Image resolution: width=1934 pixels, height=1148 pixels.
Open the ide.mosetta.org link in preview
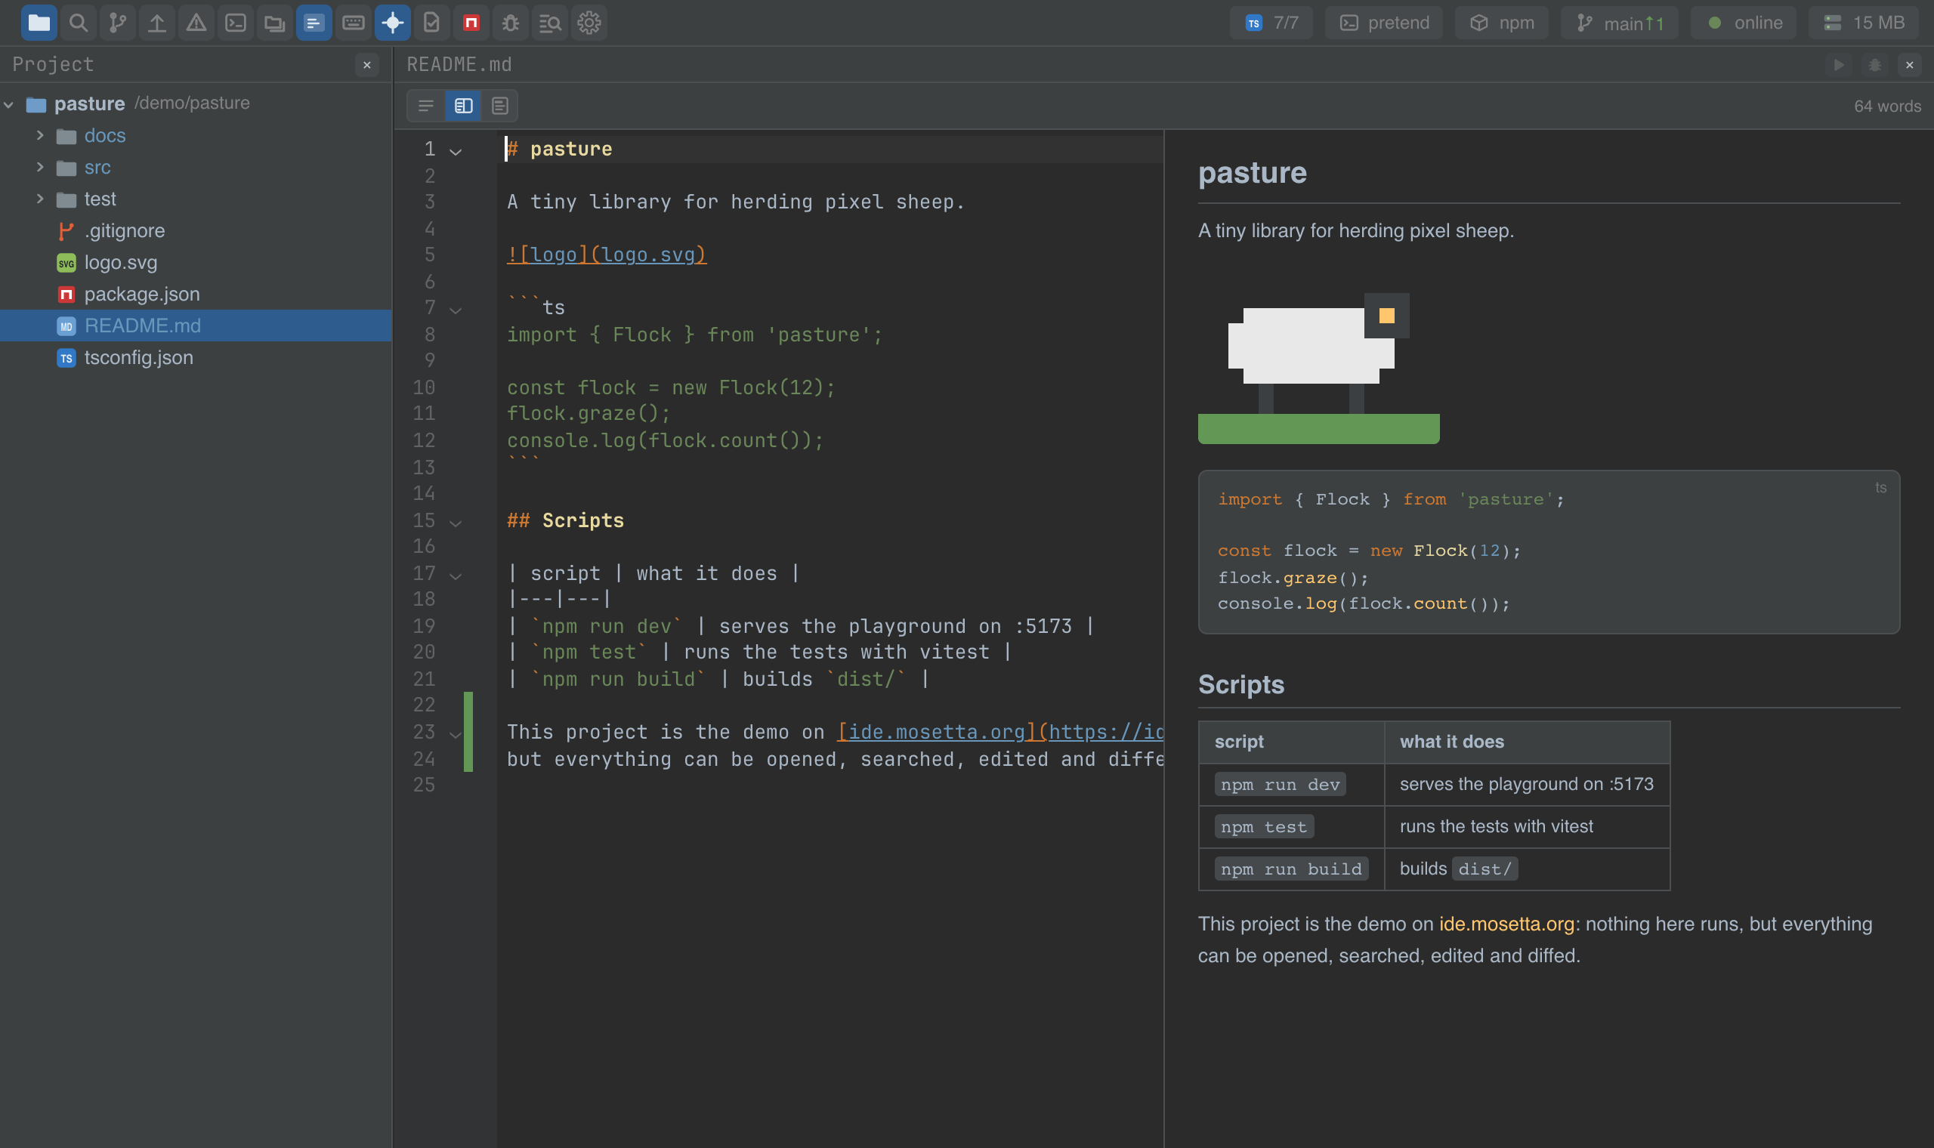(1506, 924)
